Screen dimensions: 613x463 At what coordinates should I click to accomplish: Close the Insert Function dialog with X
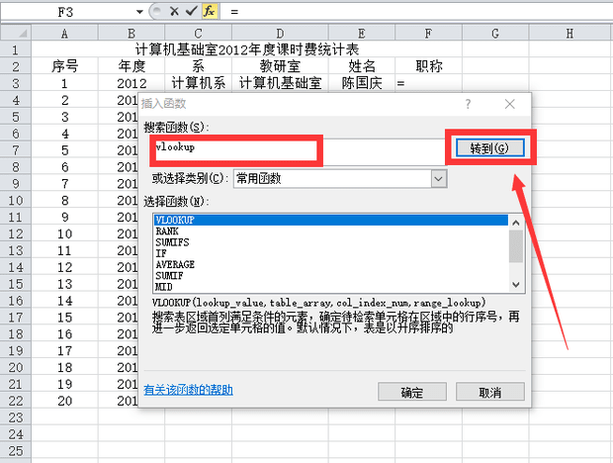click(x=508, y=103)
